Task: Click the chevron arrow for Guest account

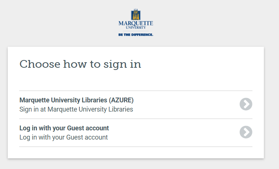Action: click(x=246, y=132)
